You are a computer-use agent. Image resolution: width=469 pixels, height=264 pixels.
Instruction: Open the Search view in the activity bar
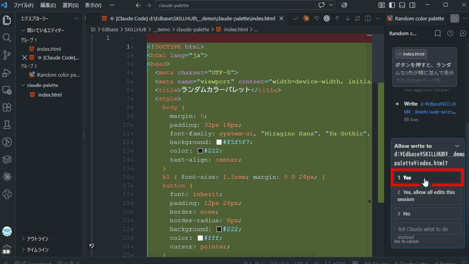tap(7, 38)
